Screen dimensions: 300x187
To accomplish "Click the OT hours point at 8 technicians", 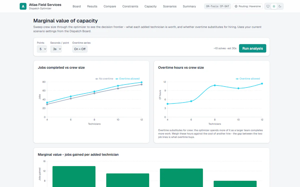I will coord(215,85).
